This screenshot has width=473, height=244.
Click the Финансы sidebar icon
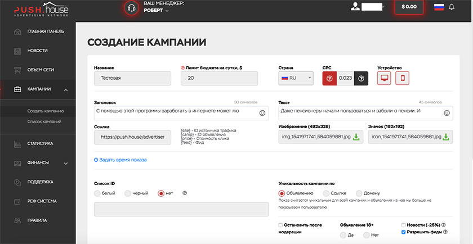coord(17,163)
